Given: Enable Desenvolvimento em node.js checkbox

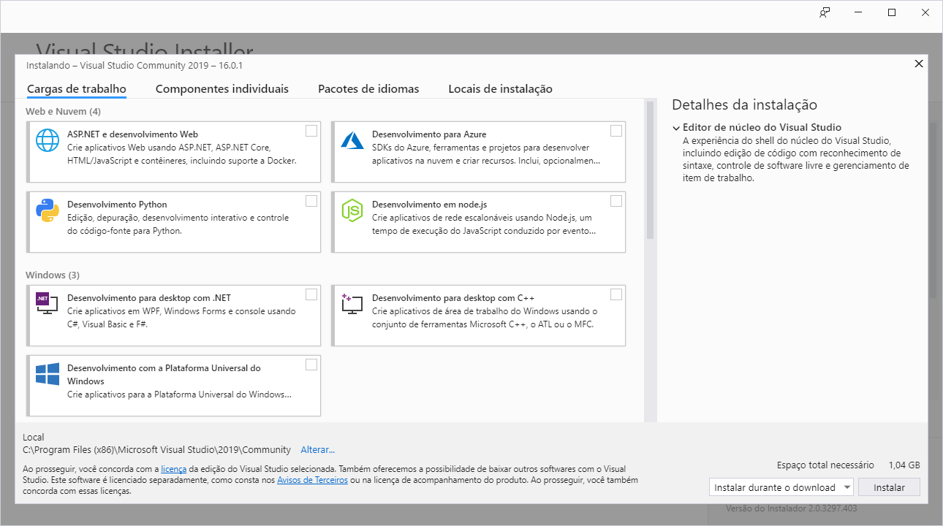Looking at the screenshot, I should click(616, 201).
